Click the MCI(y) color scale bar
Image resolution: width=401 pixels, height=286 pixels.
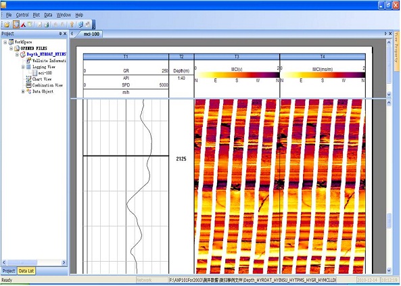[x=237, y=74]
